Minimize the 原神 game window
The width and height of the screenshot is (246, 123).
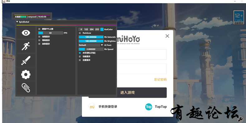235,1
